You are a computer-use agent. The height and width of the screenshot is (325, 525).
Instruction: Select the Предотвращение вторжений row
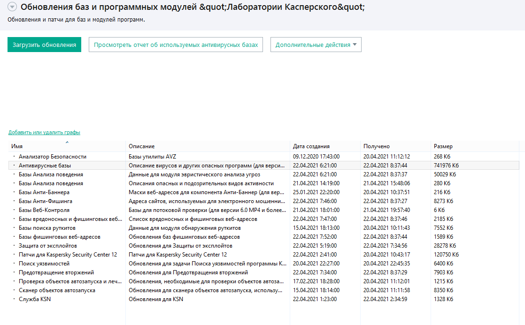click(x=264, y=272)
